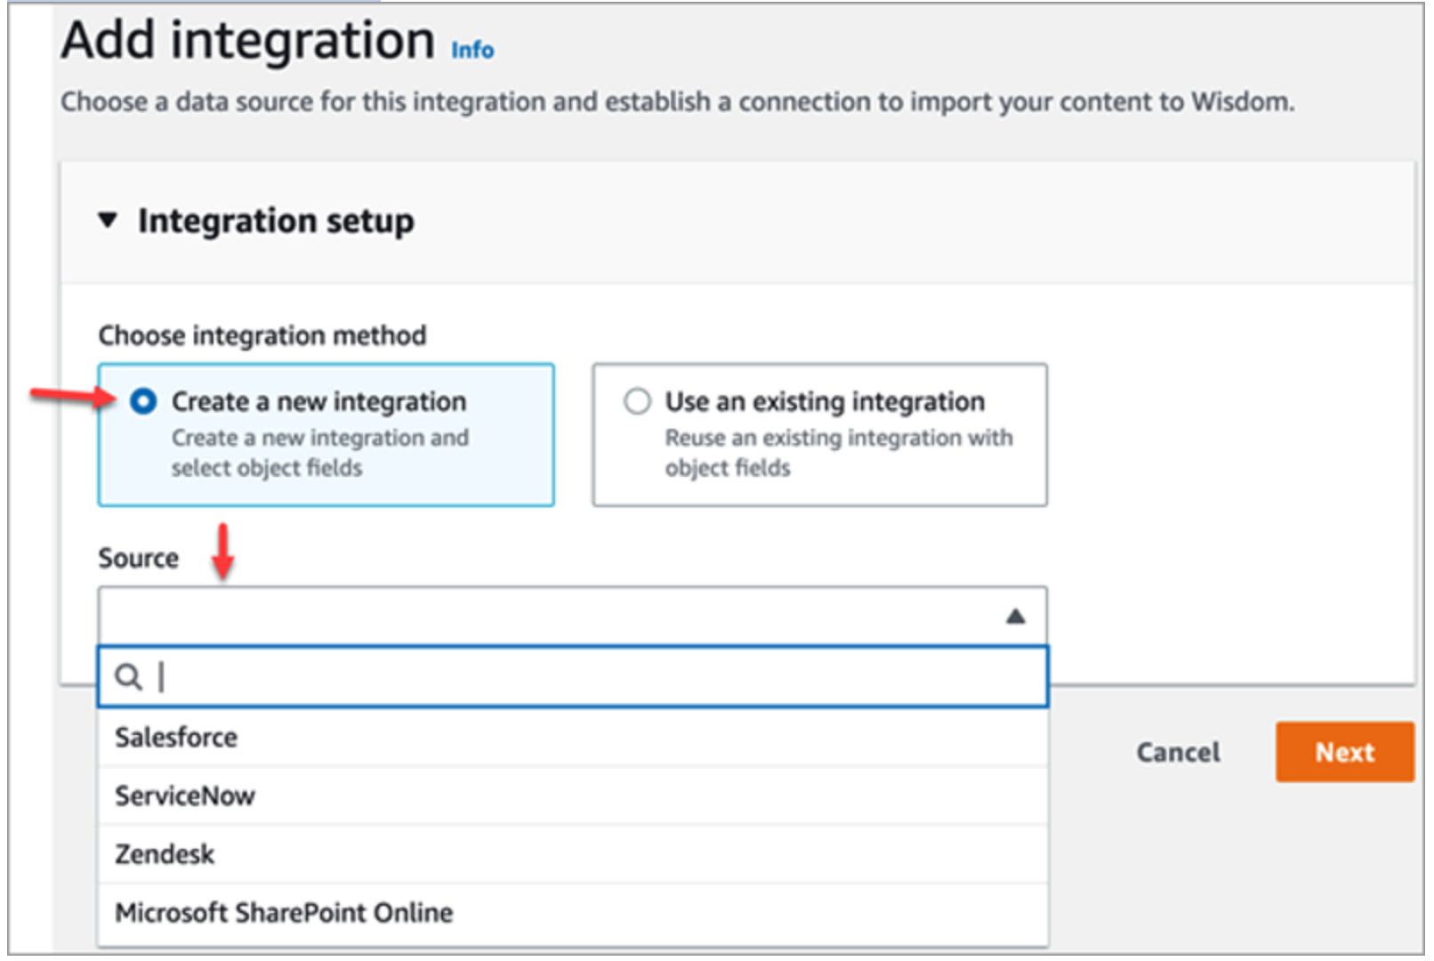Image resolution: width=1434 pixels, height=961 pixels.
Task: Close the Source dropdown using the up arrow
Action: [x=1015, y=616]
